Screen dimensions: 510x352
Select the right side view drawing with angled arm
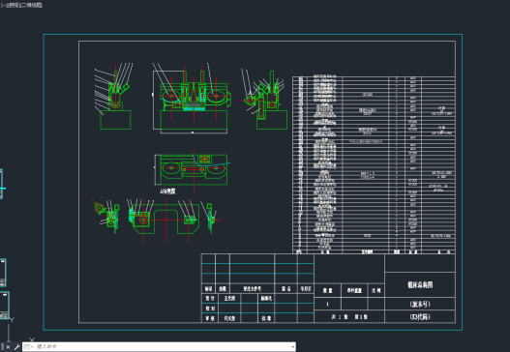pyautogui.click(x=264, y=100)
